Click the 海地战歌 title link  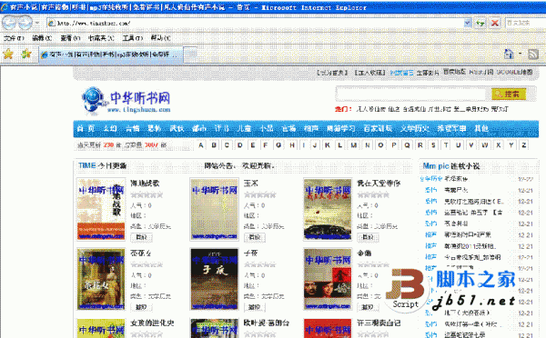click(x=145, y=184)
